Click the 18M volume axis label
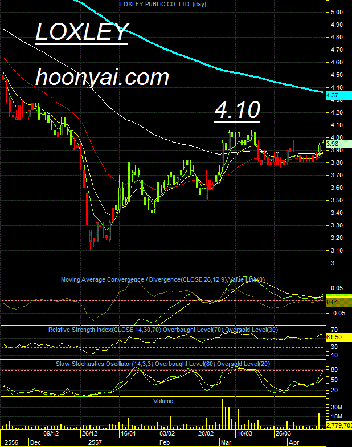352x447 pixels. point(337,416)
